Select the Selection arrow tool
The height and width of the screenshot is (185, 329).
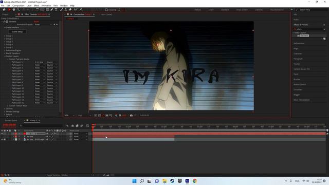(9, 10)
